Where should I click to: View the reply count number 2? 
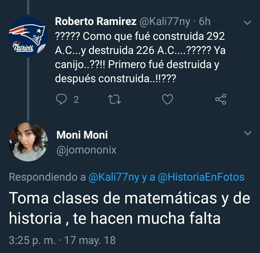(x=76, y=100)
